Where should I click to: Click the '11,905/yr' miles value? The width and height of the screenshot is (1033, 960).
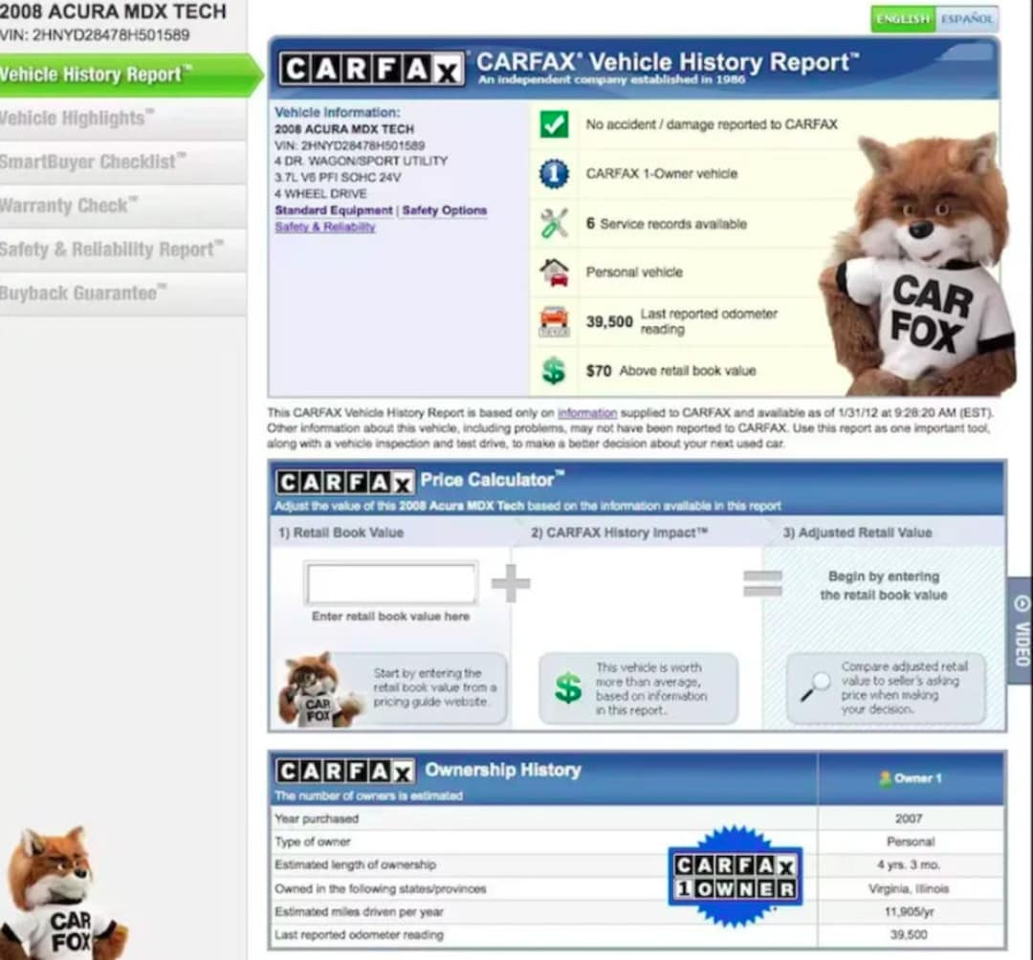click(x=909, y=912)
